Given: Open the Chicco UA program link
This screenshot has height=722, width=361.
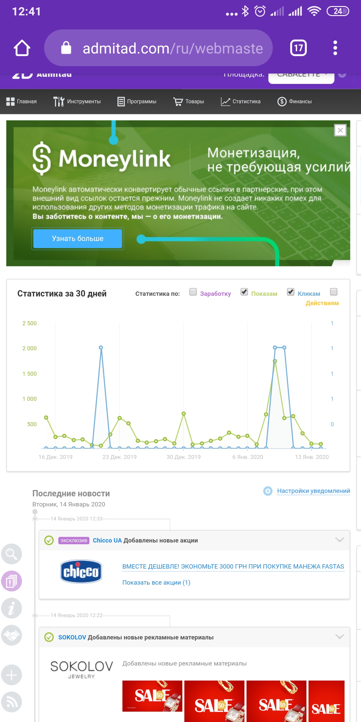Looking at the screenshot, I should click(107, 540).
